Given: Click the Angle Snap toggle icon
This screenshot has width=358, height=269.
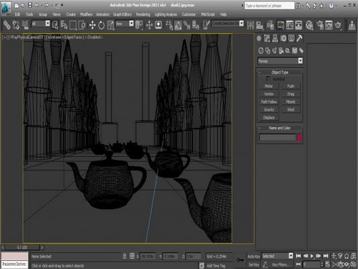Looking at the screenshot, I should click(x=178, y=25).
